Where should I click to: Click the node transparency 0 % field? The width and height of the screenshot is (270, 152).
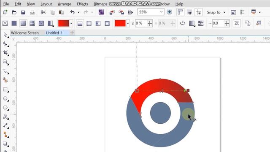click(x=140, y=23)
